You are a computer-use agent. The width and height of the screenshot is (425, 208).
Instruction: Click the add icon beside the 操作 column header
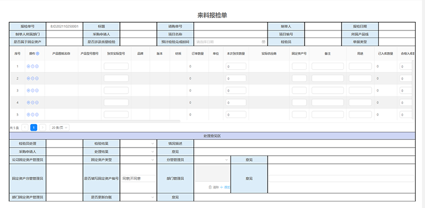click(x=38, y=53)
